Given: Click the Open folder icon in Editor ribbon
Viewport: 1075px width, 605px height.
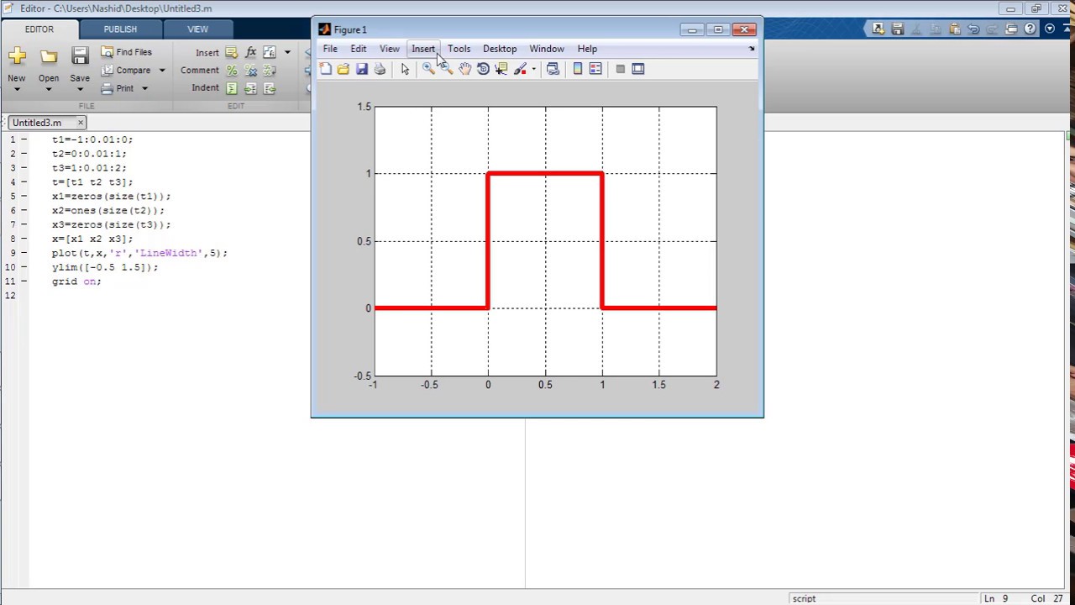Looking at the screenshot, I should click(x=49, y=56).
